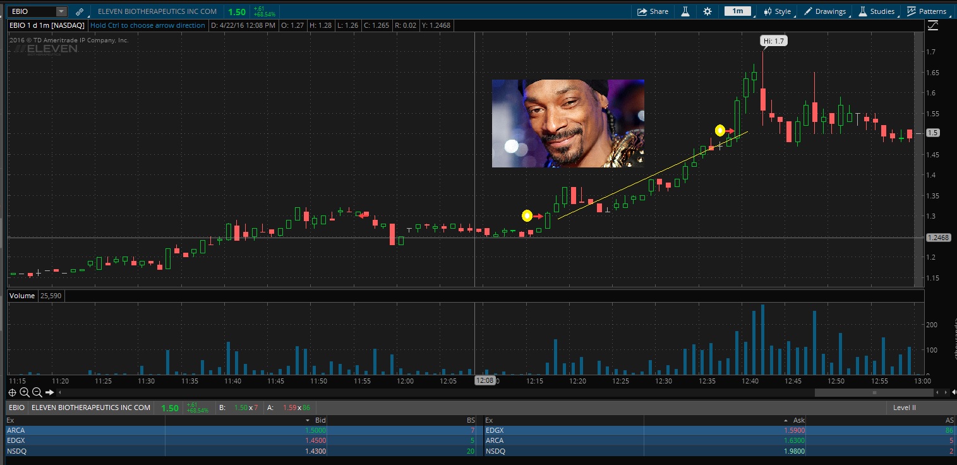Click the Hi: 1.7 price bubble
Viewport: 957px width, 465px height.
pyautogui.click(x=773, y=41)
